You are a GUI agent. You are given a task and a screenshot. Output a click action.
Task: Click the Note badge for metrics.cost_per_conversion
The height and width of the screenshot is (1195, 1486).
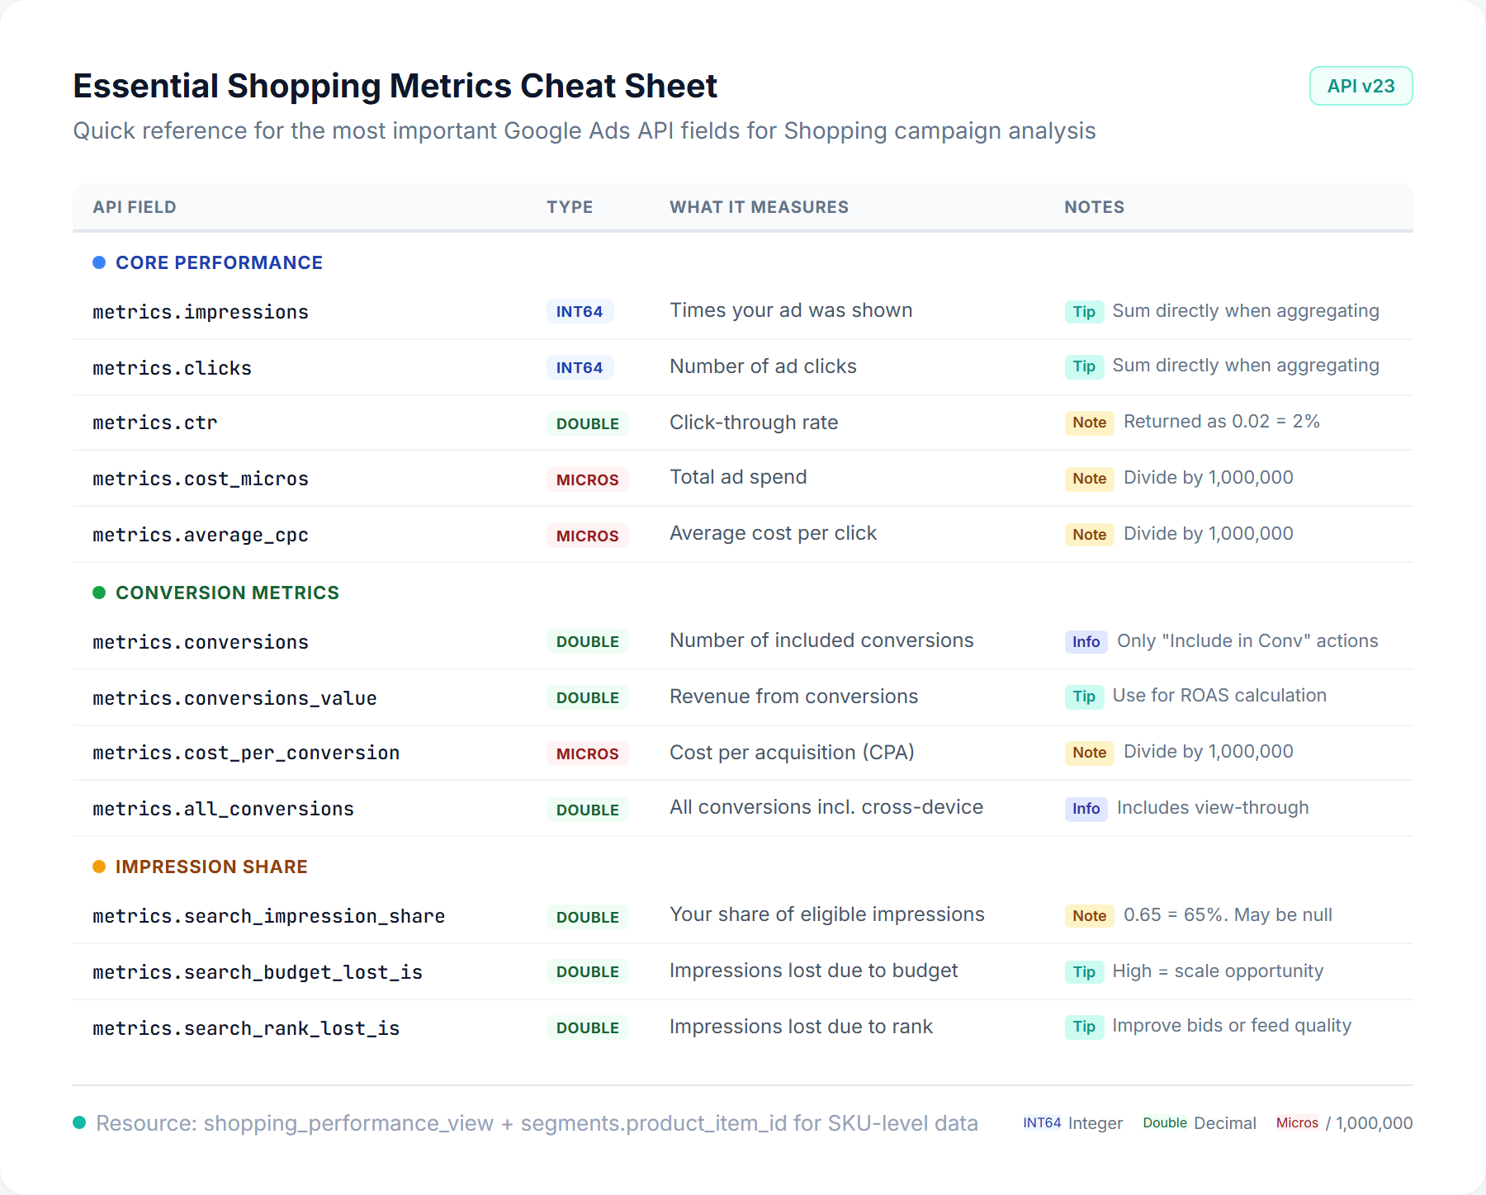[1089, 753]
